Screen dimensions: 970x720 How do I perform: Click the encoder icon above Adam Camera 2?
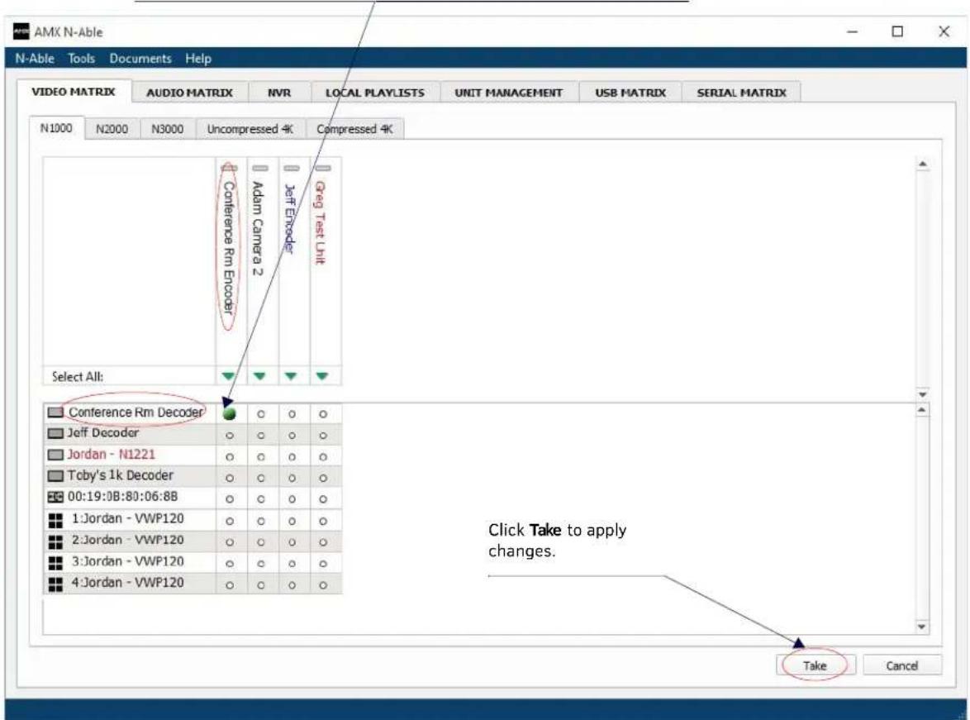tap(260, 169)
